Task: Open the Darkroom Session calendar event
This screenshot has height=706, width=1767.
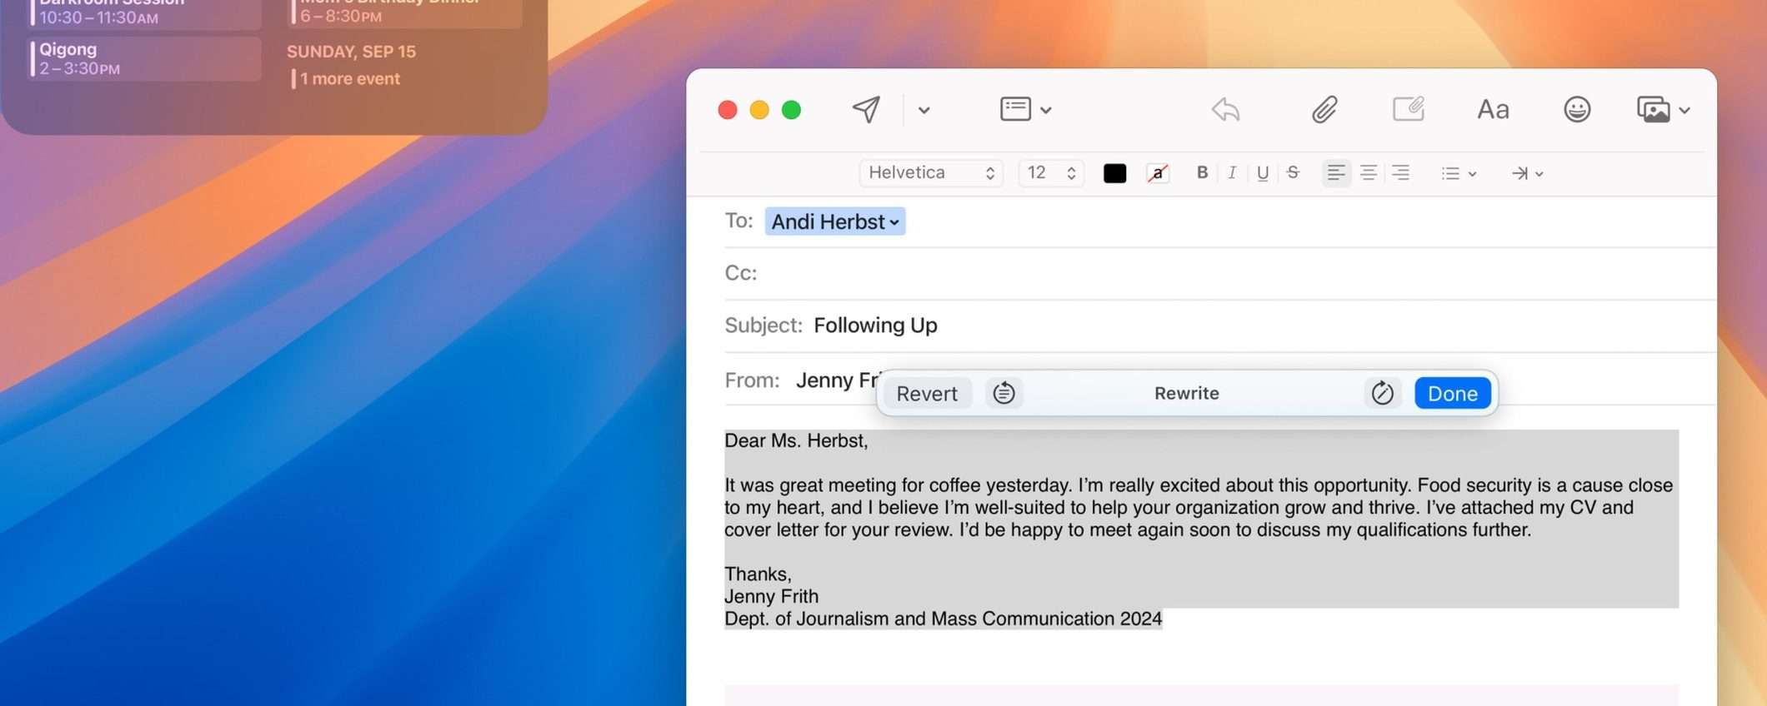Action: point(144,13)
